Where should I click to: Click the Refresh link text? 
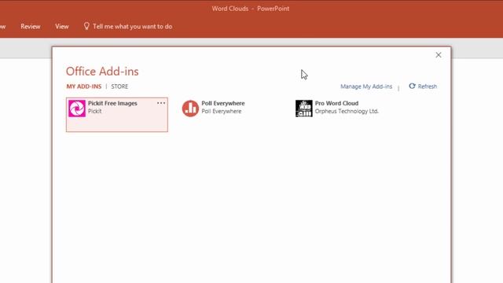pyautogui.click(x=427, y=86)
